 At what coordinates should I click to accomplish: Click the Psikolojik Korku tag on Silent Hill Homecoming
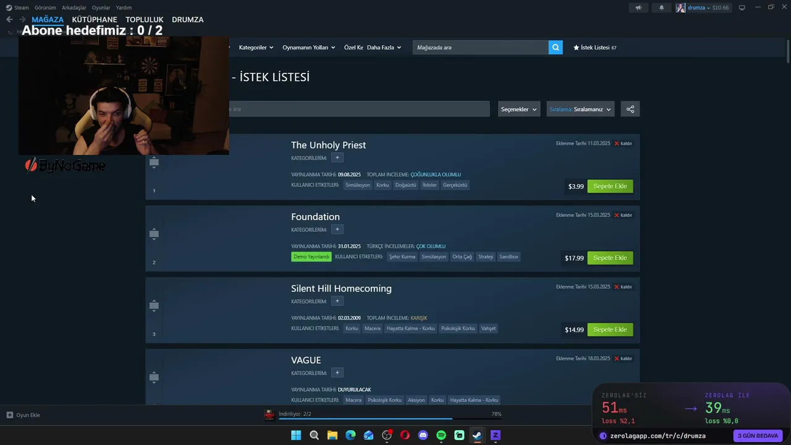[458, 328]
